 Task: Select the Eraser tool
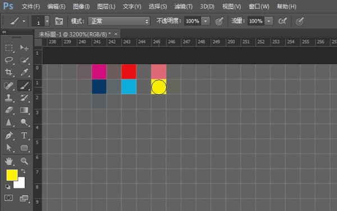click(x=8, y=110)
